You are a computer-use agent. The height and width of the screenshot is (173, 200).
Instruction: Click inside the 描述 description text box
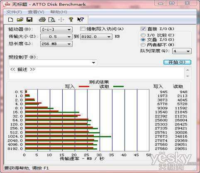(x=97, y=73)
